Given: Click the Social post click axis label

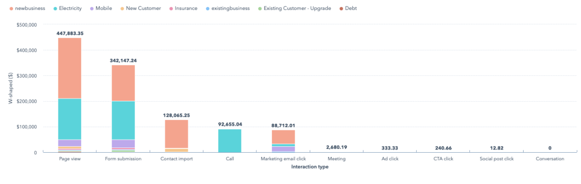Looking at the screenshot, I should click(x=496, y=159).
